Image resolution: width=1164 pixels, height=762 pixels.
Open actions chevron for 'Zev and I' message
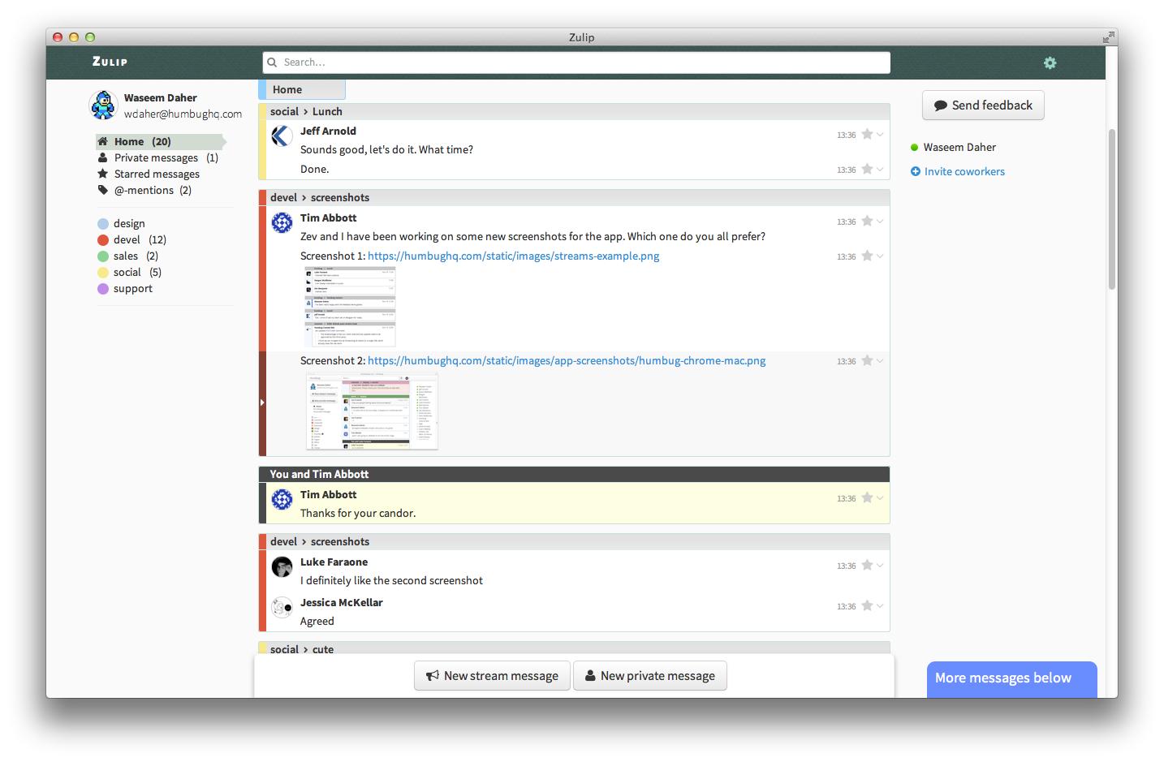click(x=880, y=222)
